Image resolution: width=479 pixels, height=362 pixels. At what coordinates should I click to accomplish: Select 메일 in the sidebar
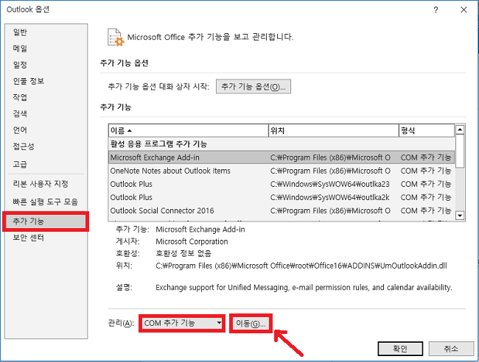coord(20,48)
